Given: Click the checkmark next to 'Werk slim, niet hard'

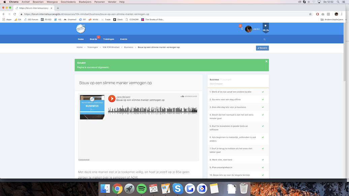Looking at the screenshot, I should (x=263, y=160).
